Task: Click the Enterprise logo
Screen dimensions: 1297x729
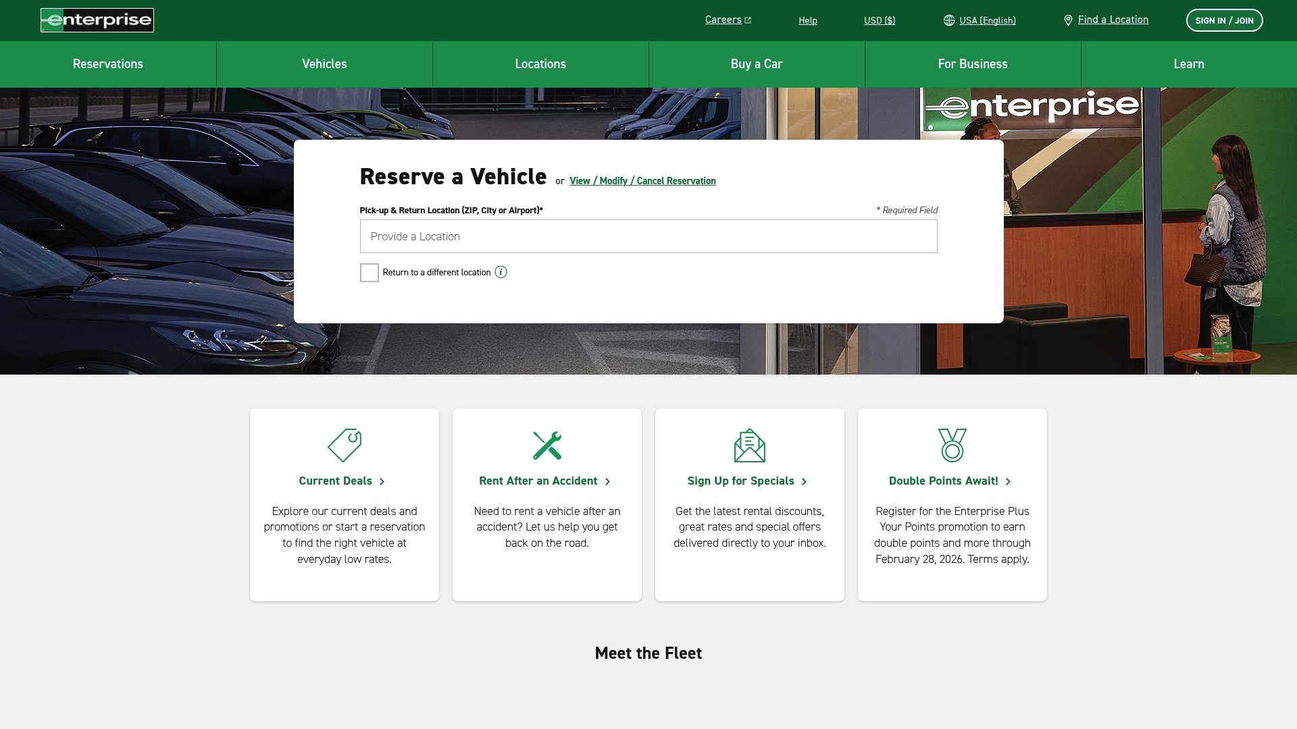Action: tap(97, 20)
